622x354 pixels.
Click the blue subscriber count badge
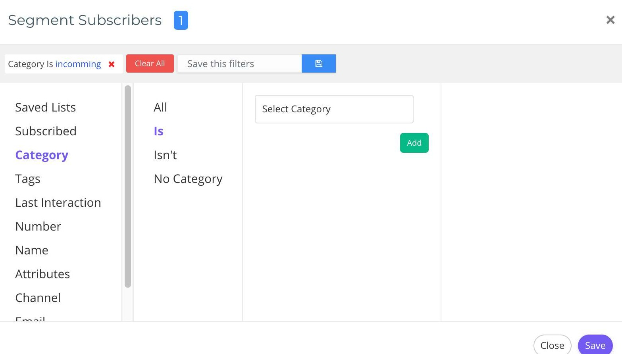tap(181, 20)
